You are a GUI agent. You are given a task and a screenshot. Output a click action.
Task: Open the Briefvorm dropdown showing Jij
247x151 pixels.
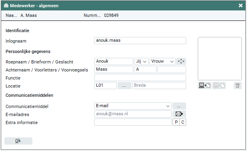[141, 61]
